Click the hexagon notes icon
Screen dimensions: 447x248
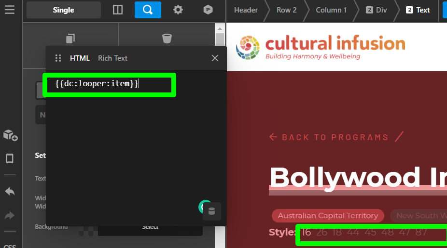[x=208, y=10]
